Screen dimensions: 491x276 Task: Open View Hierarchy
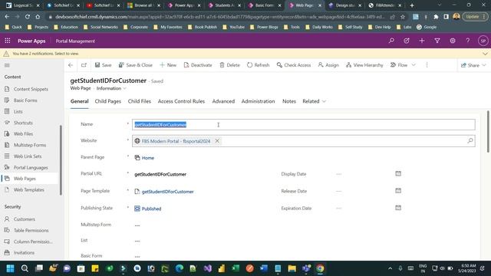click(364, 65)
